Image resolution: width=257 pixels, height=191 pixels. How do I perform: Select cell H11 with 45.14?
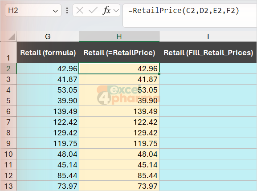pos(119,165)
